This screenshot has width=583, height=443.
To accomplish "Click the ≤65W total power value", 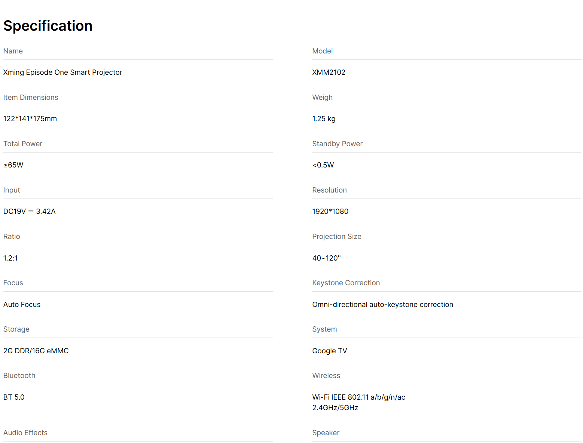I will coord(13,165).
